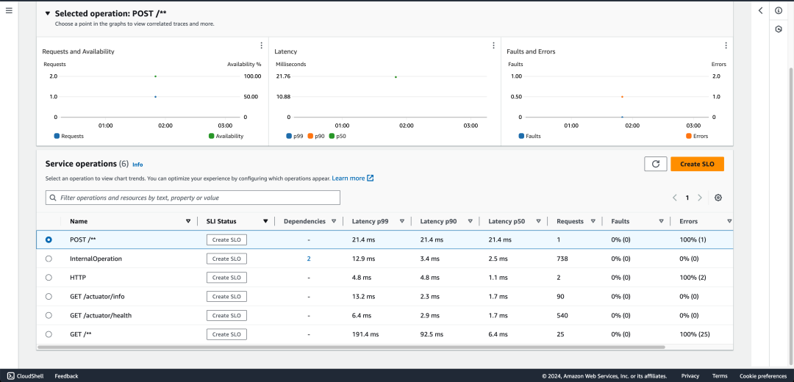Screen dimensions: 794x382
Task: Click the blue requests data point
Action: 155,97
